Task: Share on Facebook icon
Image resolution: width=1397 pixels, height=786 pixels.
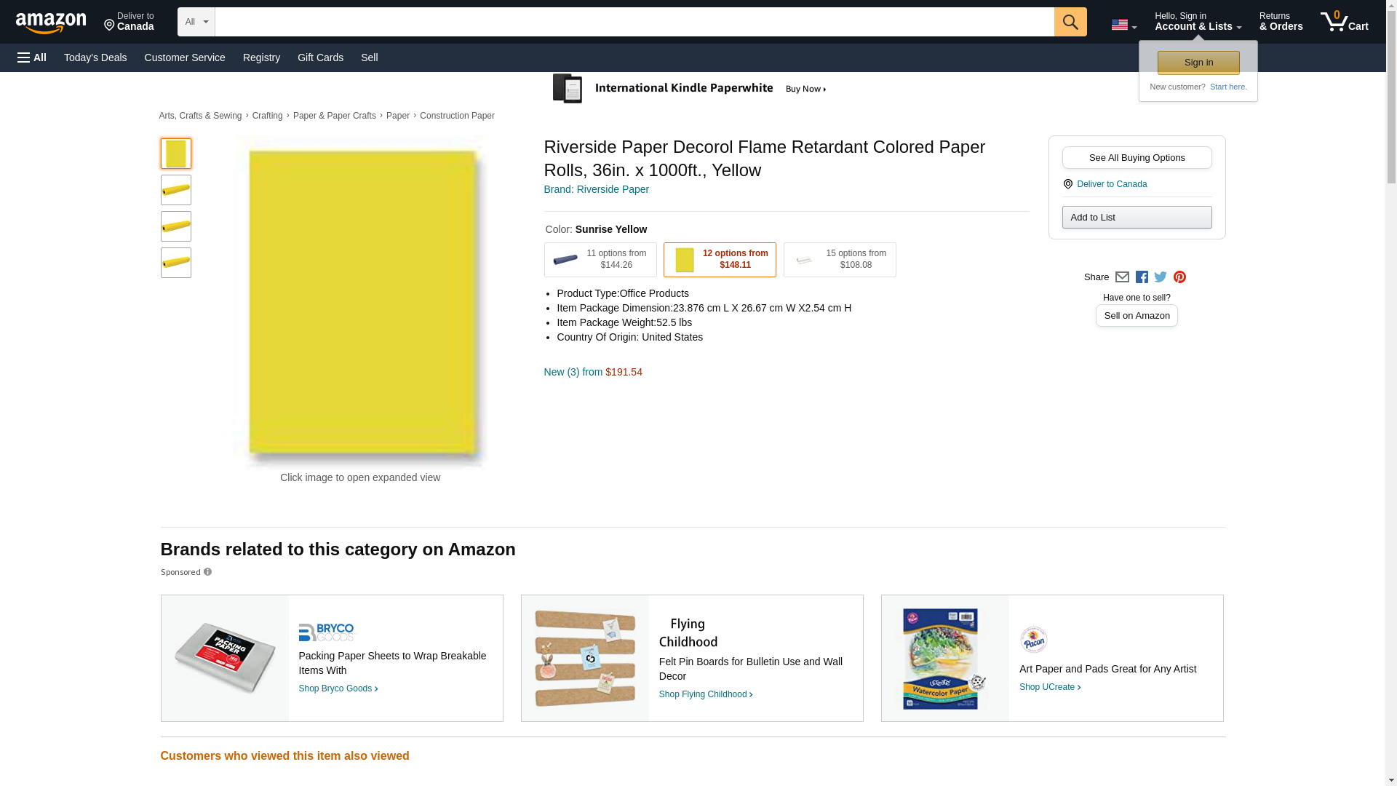Action: click(1142, 277)
